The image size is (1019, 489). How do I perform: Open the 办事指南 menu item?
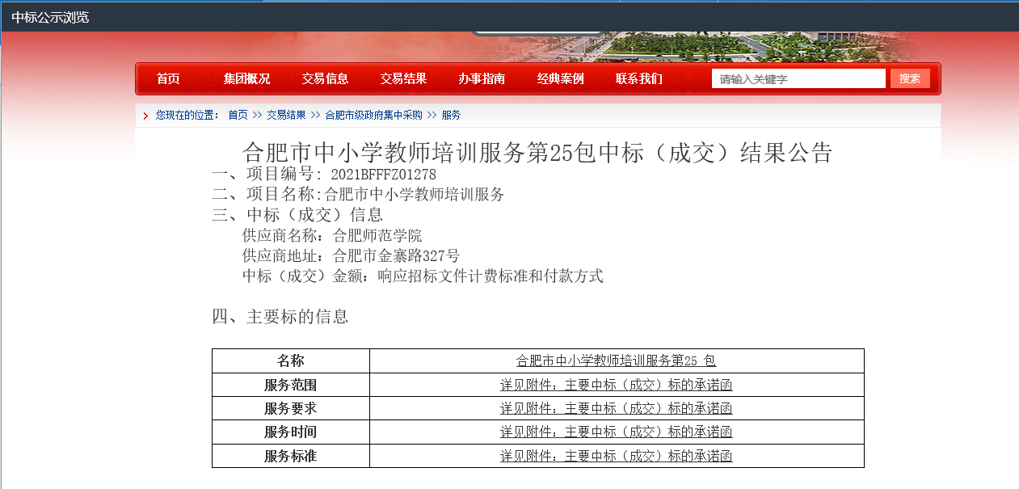(x=482, y=79)
